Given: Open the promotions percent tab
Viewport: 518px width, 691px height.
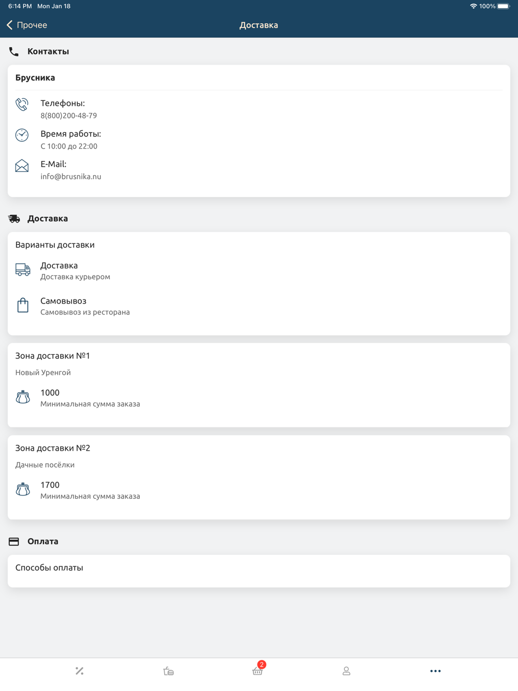Looking at the screenshot, I should pos(79,671).
